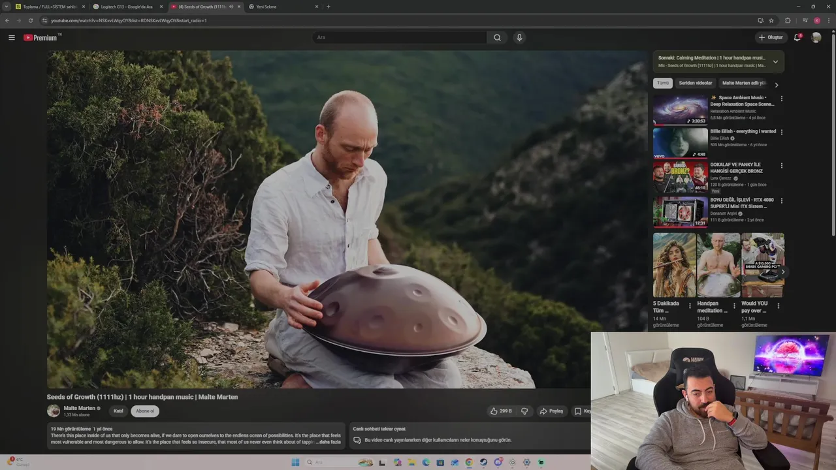Viewport: 836px width, 470px height.
Task: Open the RTX 4080 SUPER'Lİ Mini ITX thumbnail
Action: point(680,211)
